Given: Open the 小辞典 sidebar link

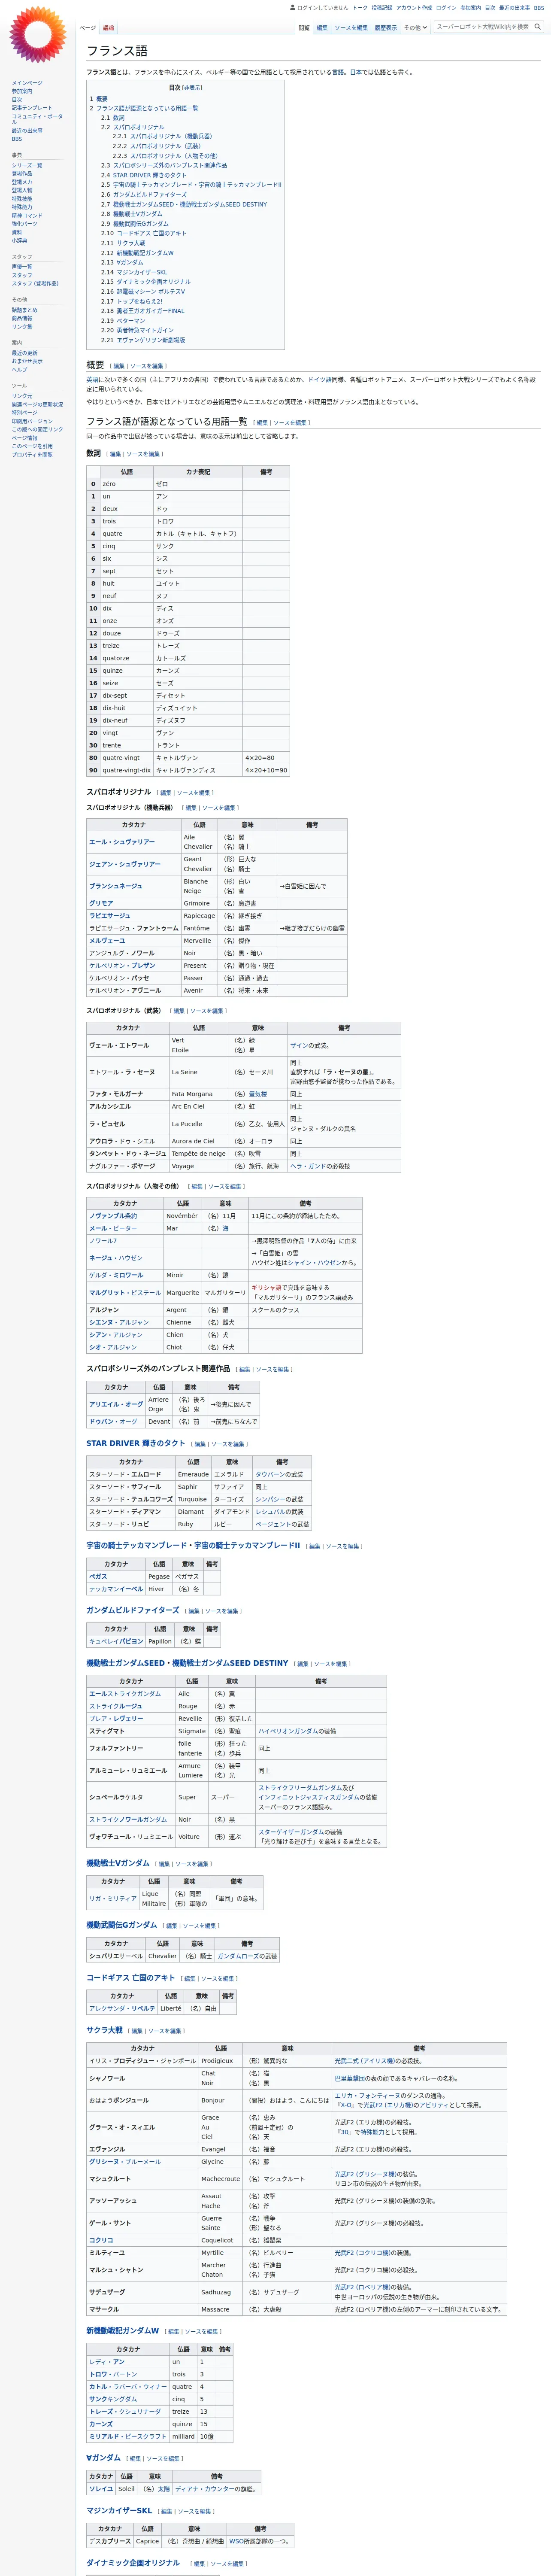Looking at the screenshot, I should [19, 240].
